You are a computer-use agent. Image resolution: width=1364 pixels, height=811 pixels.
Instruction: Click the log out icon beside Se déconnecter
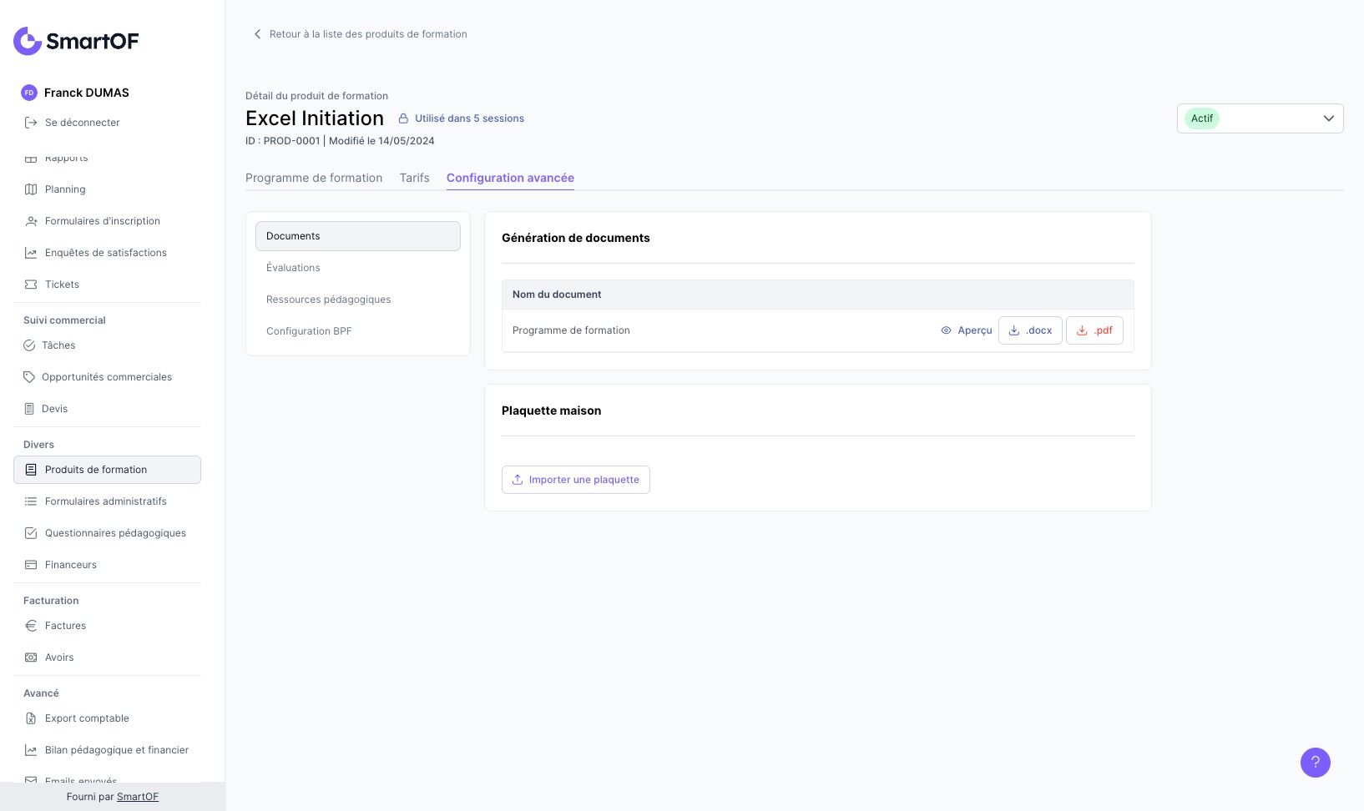[x=31, y=123]
